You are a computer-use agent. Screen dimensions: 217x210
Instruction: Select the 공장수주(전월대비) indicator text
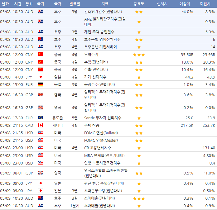(x=99, y=84)
